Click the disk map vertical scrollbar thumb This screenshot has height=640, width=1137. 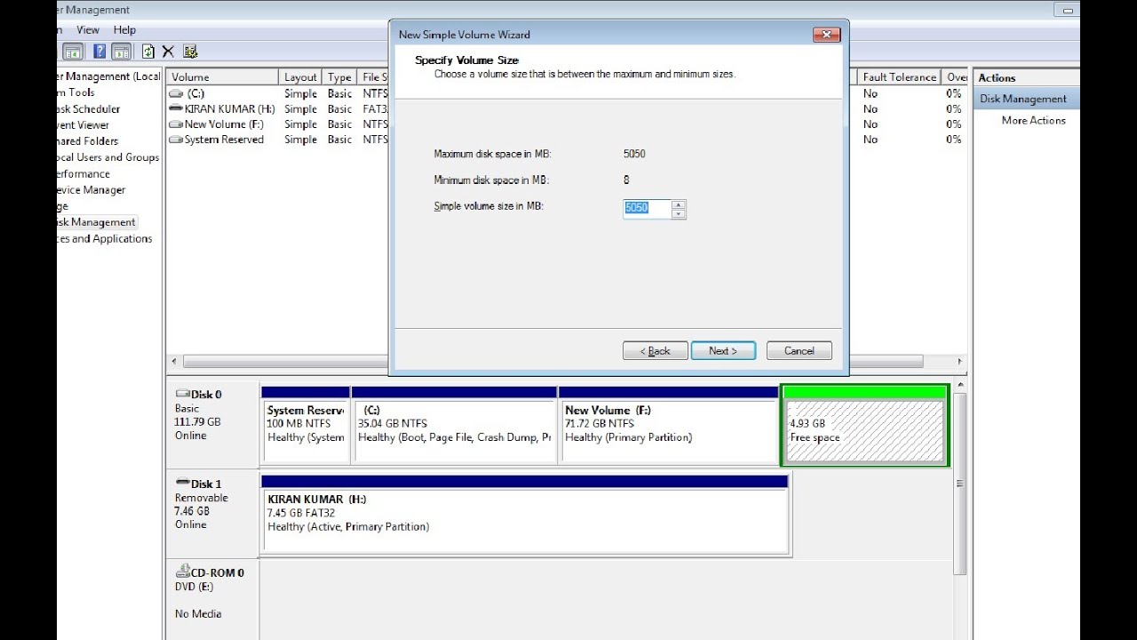[x=959, y=484]
